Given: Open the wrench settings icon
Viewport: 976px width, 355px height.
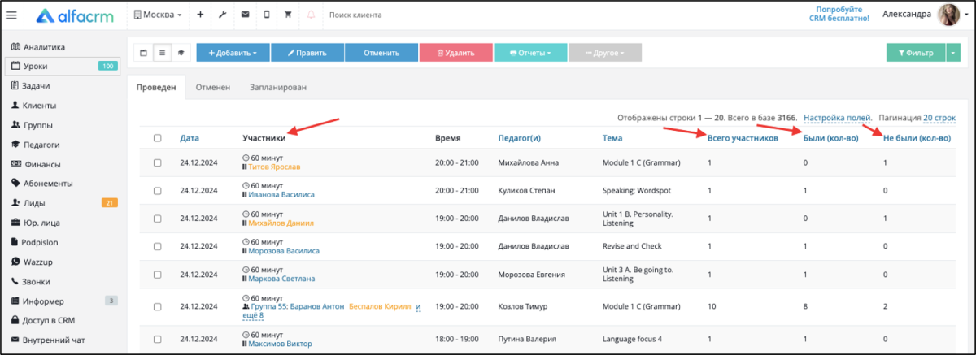Looking at the screenshot, I should coord(223,15).
